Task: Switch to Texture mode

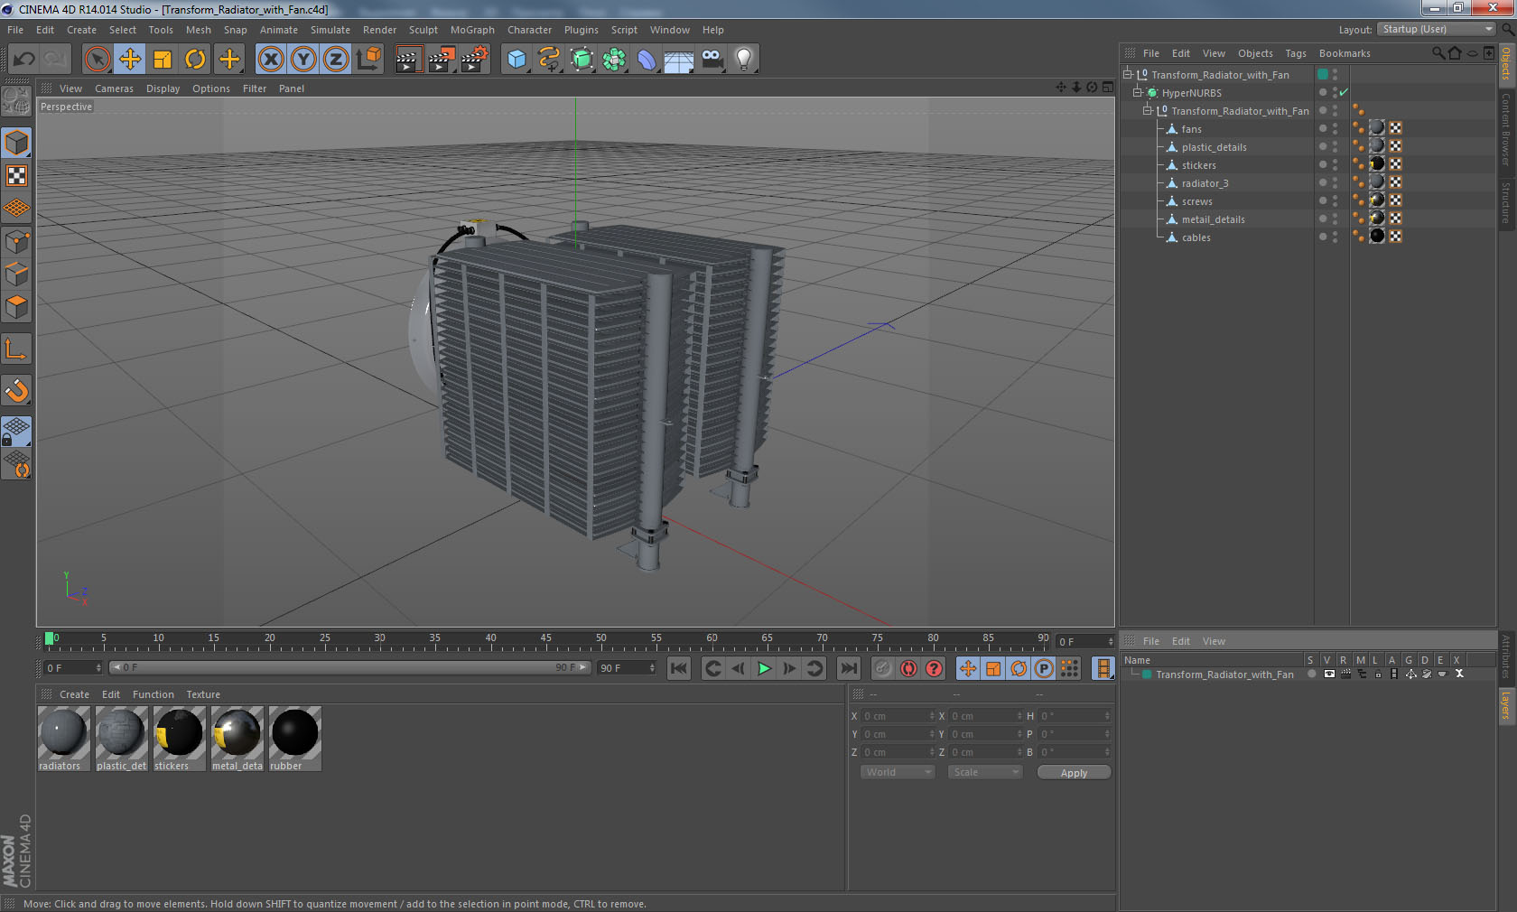Action: [16, 175]
